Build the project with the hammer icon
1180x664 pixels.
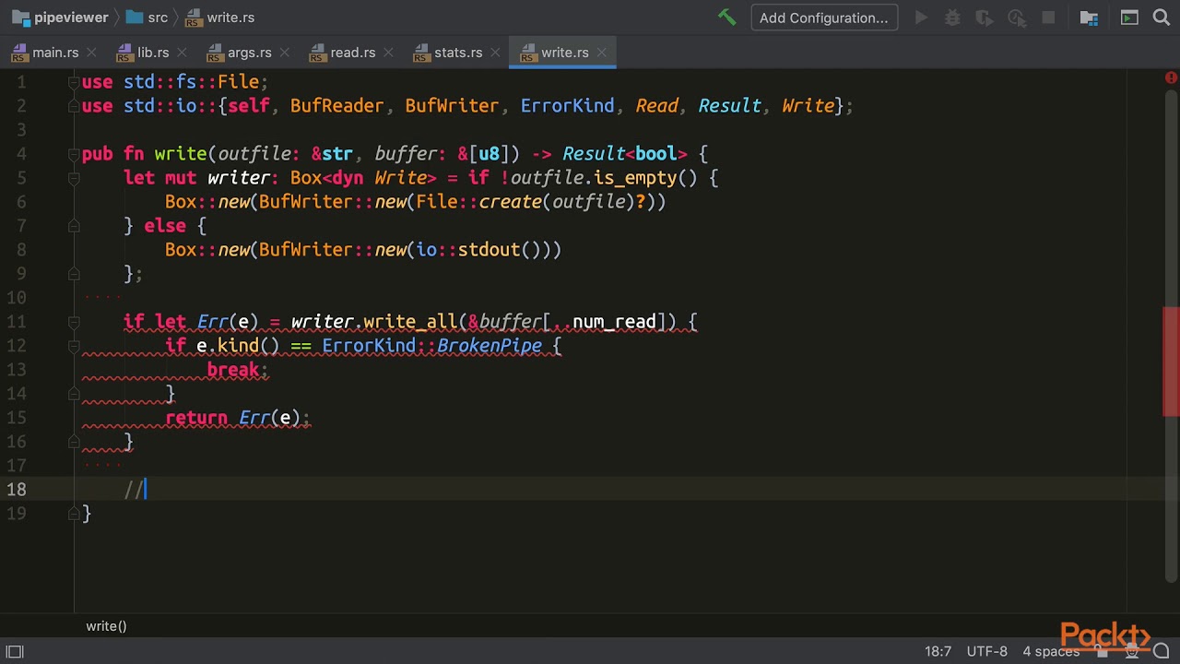(727, 18)
